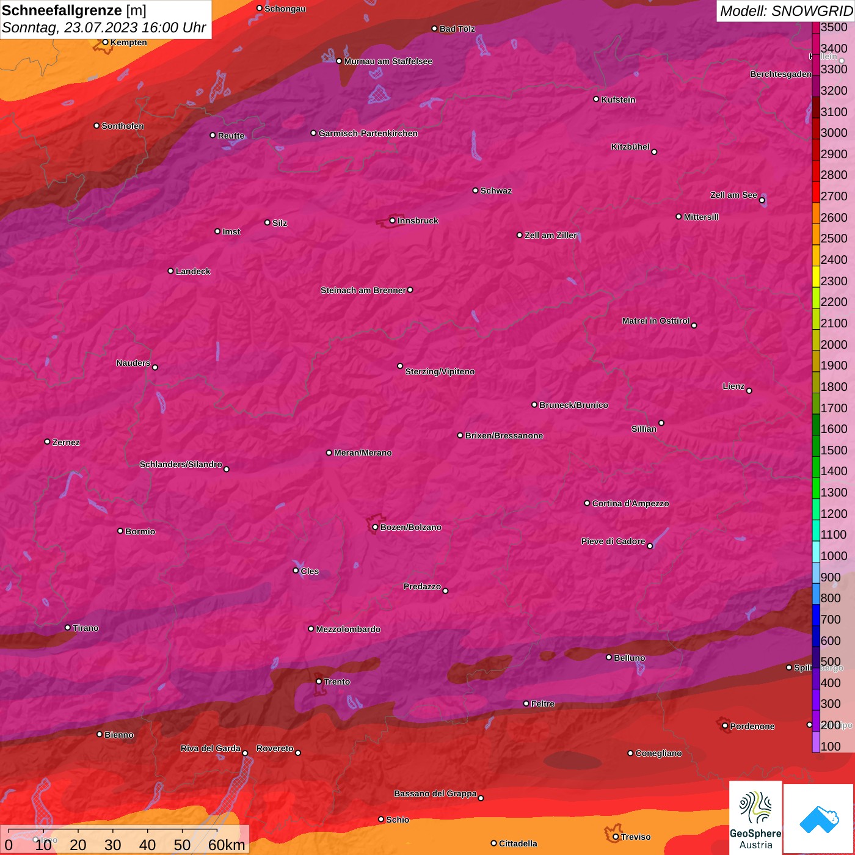Screen dimensions: 855x855
Task: Click the Schio label
Action: point(398,820)
